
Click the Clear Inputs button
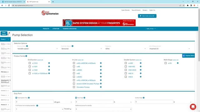(4, 33)
